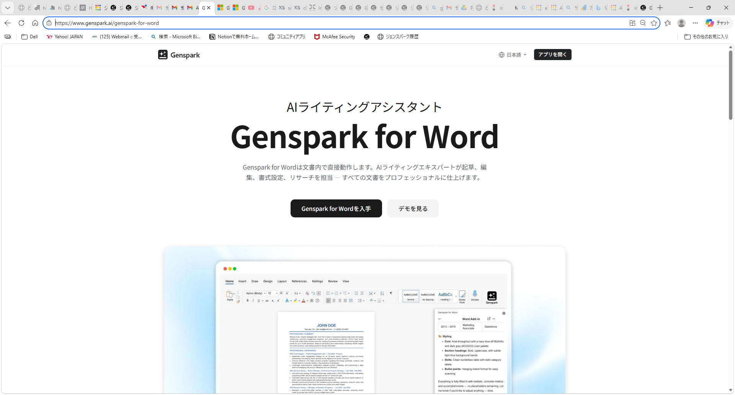Click the Genspark for Wordを入手 button
735x395 pixels.
tap(336, 209)
